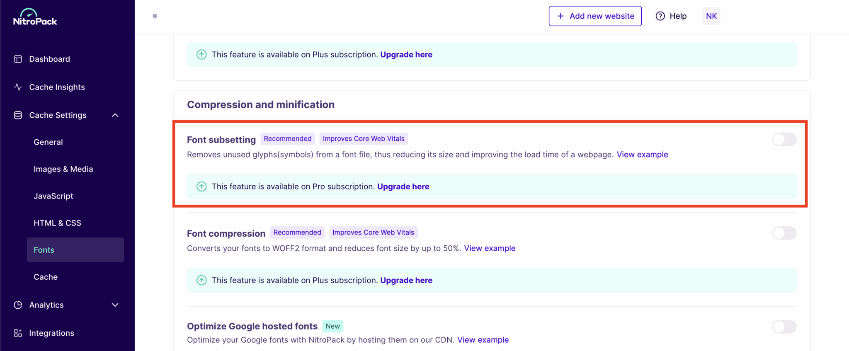Open the JavaScript settings page
Viewport: 849px width, 351px height.
(x=53, y=196)
